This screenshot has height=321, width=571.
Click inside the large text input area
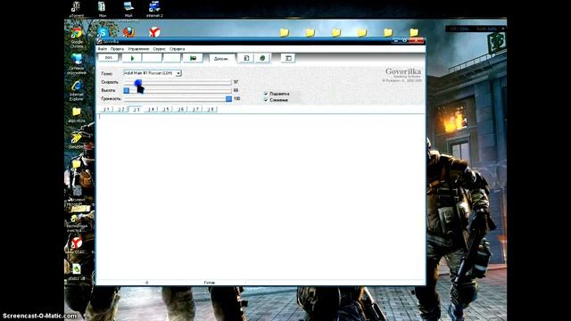[261, 196]
